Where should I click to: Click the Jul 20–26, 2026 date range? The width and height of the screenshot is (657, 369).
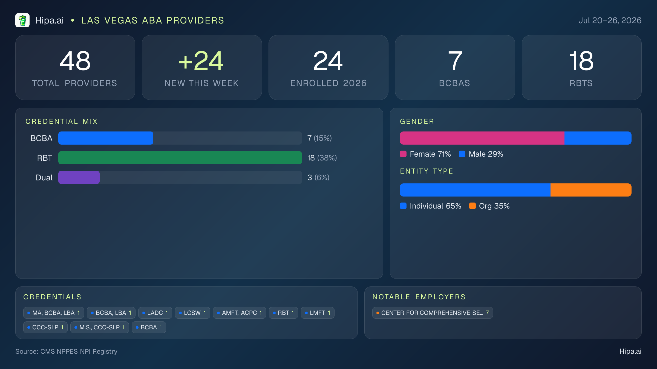610,20
